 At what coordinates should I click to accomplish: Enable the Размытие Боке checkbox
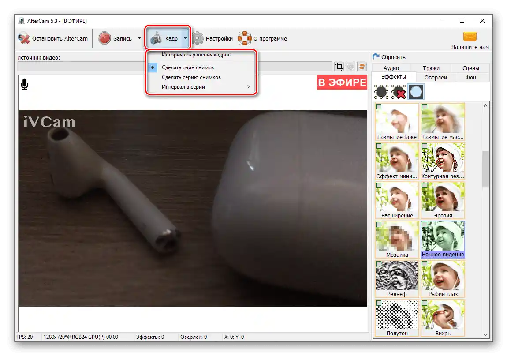pyautogui.click(x=379, y=107)
